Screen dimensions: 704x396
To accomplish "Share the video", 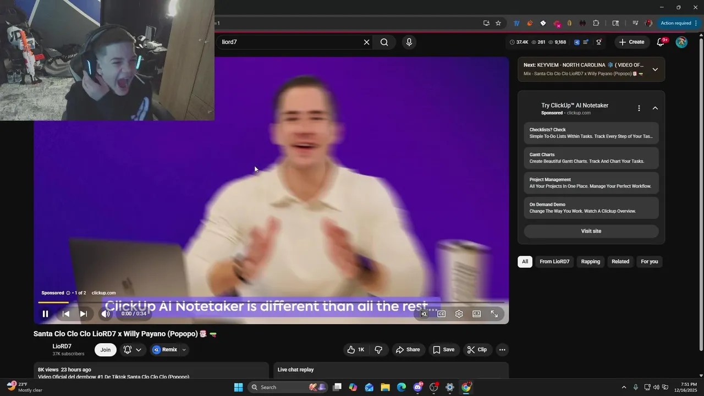I will (x=408, y=350).
